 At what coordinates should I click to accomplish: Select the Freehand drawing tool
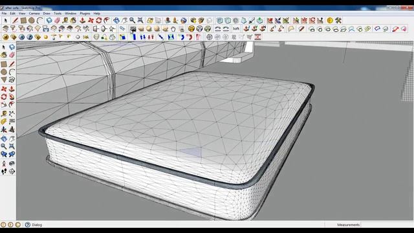coord(12,80)
